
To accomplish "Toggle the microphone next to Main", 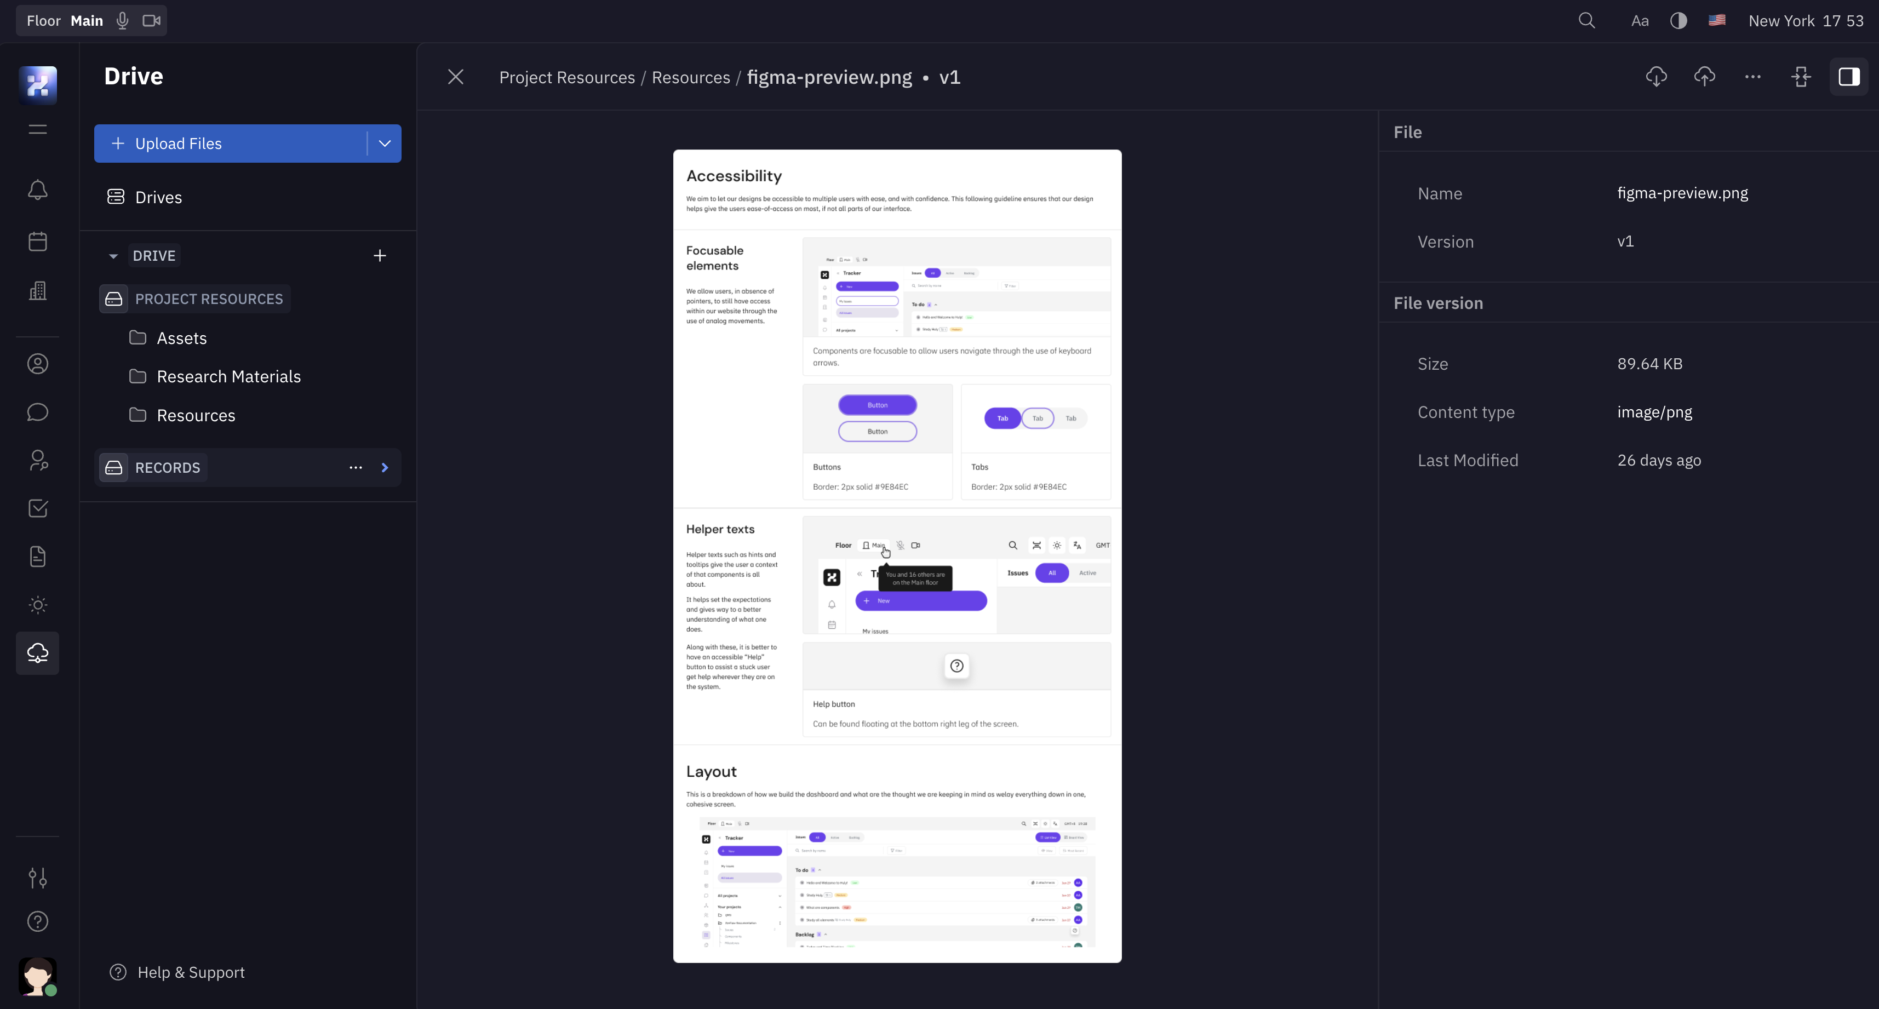I will point(123,20).
